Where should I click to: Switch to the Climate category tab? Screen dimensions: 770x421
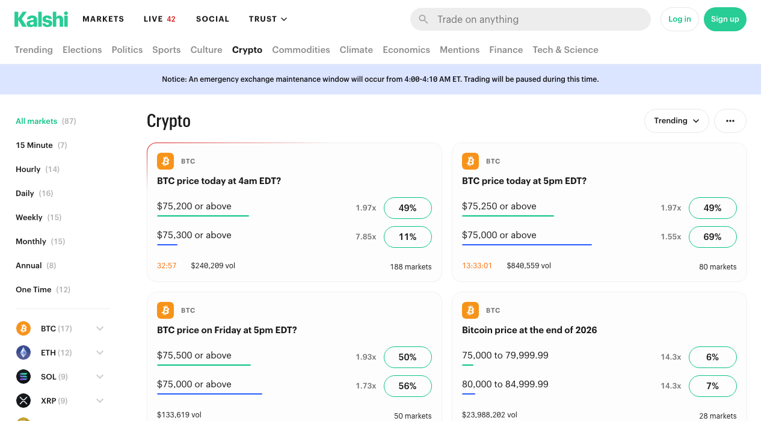pyautogui.click(x=356, y=50)
